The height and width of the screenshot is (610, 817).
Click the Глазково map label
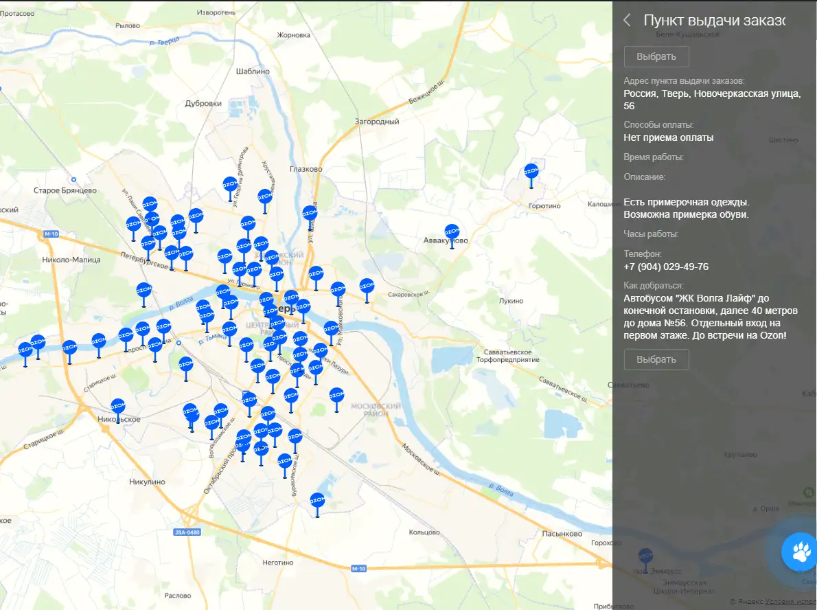pos(306,169)
